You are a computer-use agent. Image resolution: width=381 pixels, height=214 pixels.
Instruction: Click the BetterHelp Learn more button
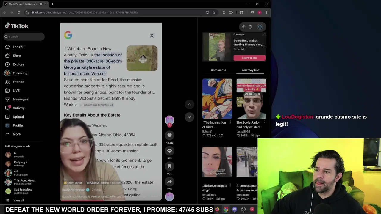tap(249, 58)
